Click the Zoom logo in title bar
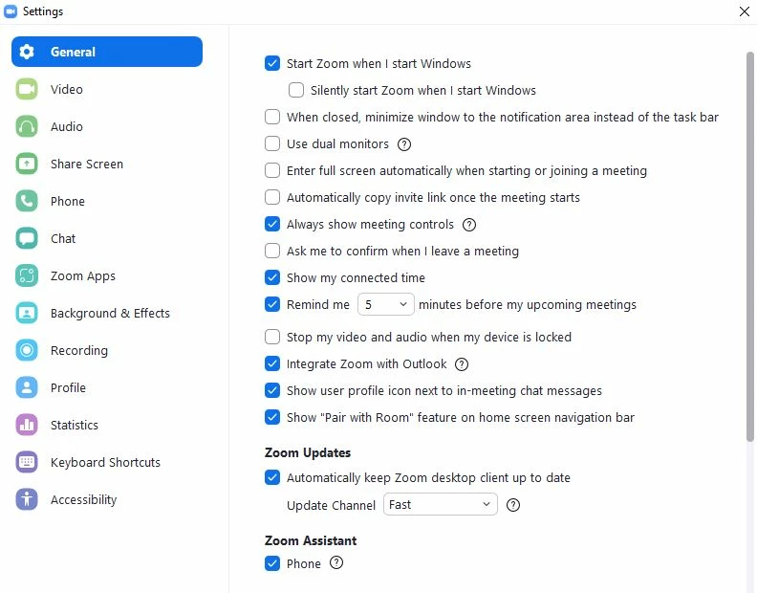The width and height of the screenshot is (757, 593). 11,11
